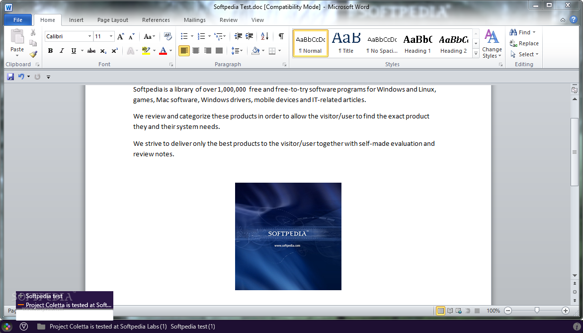This screenshot has height=333, width=583.
Task: Click the Find button in Editing group
Action: click(x=522, y=32)
